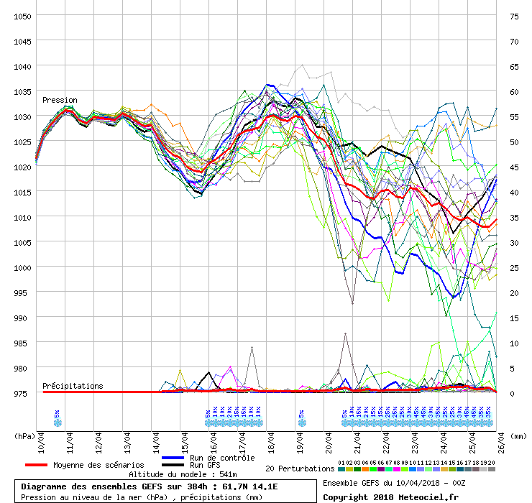Click the first snowflake just before 16/04

[208, 423]
